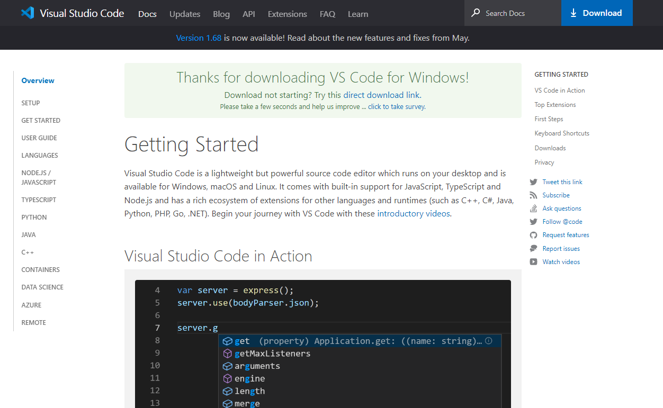This screenshot has height=408, width=663.
Task: Click the download arrow icon
Action: [x=574, y=13]
